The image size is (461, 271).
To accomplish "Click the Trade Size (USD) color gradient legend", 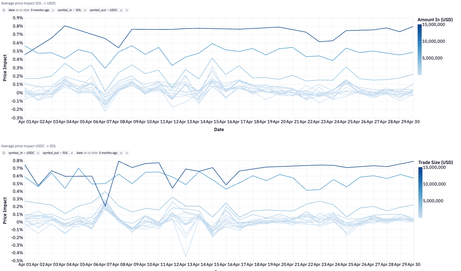I will pos(420,192).
